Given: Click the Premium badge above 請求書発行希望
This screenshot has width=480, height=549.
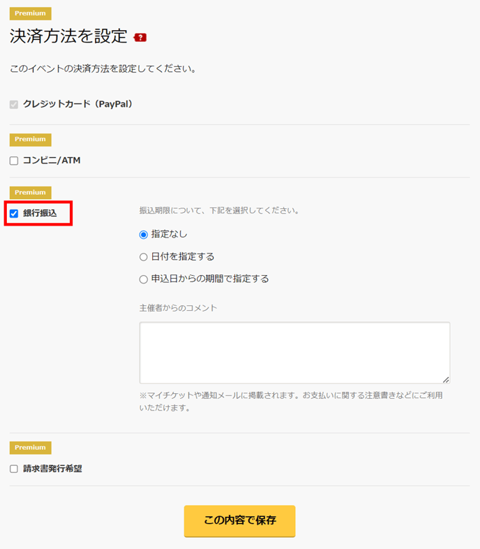Looking at the screenshot, I should 31,448.
